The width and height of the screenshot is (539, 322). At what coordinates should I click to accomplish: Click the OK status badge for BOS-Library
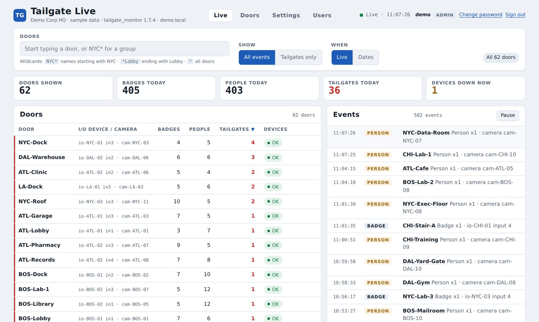tap(273, 304)
